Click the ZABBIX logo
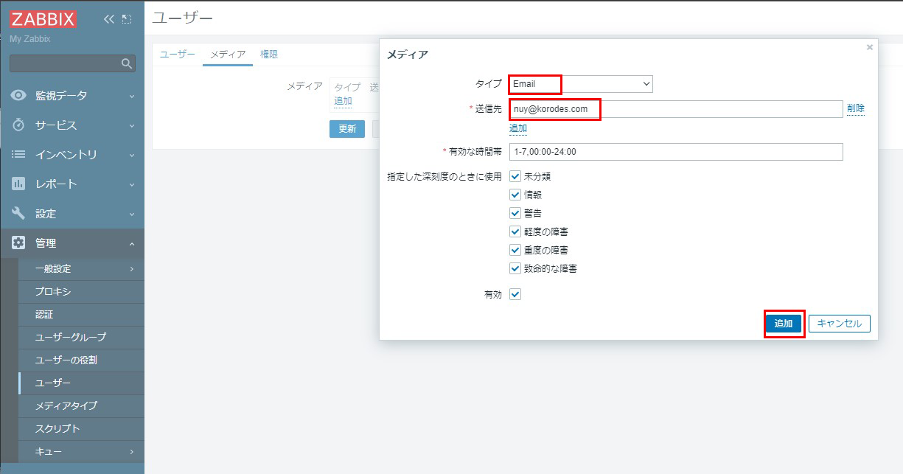903x474 pixels. pos(43,19)
